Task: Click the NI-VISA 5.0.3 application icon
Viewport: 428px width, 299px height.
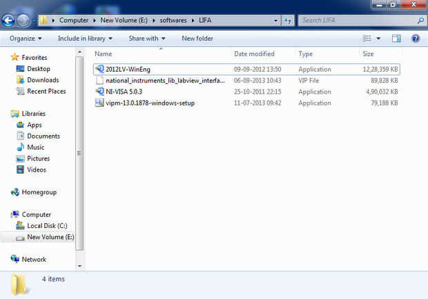Action: click(x=99, y=92)
